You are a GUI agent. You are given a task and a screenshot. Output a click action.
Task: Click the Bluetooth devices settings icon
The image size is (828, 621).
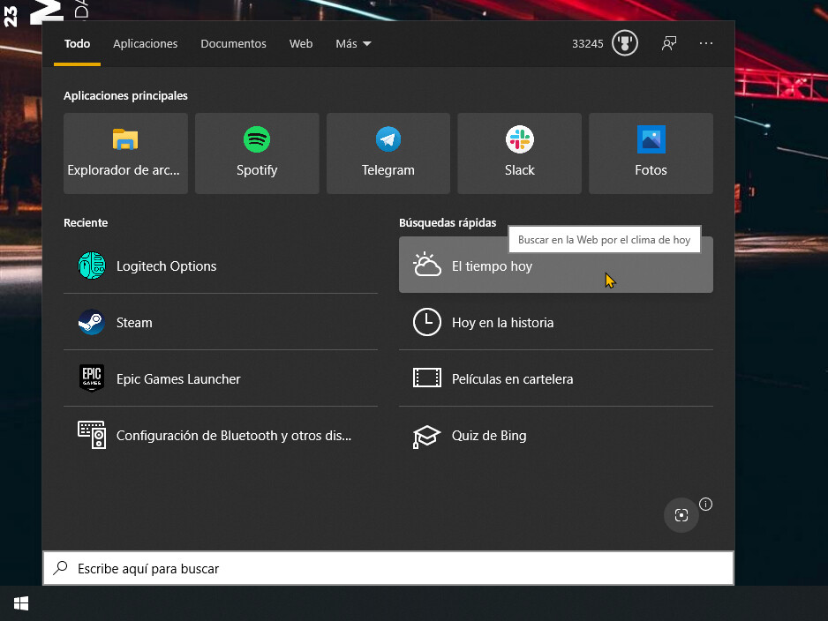pos(92,435)
